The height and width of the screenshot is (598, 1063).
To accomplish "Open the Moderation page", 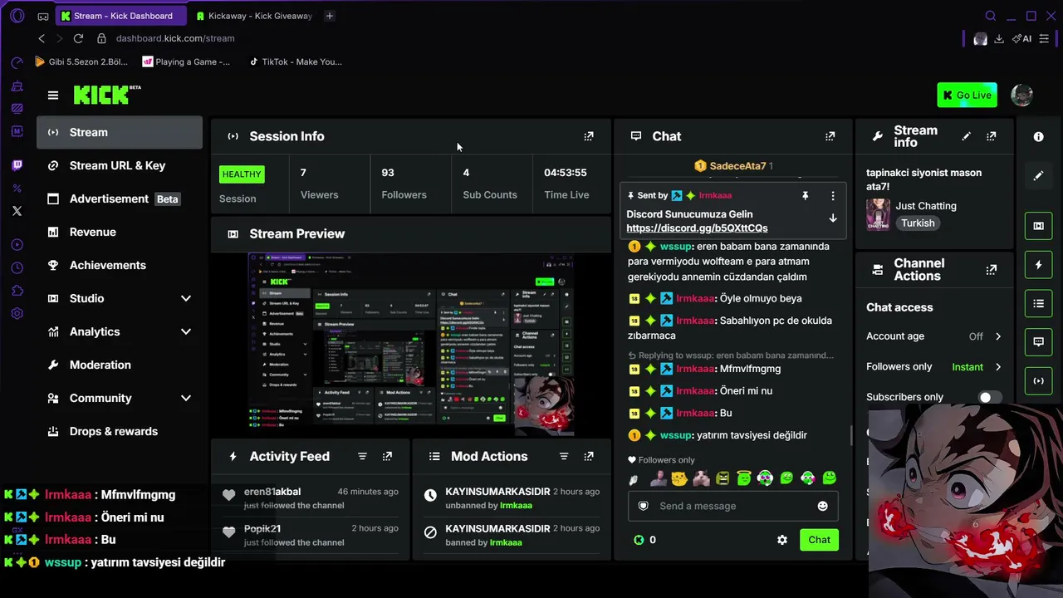I will [120, 365].
